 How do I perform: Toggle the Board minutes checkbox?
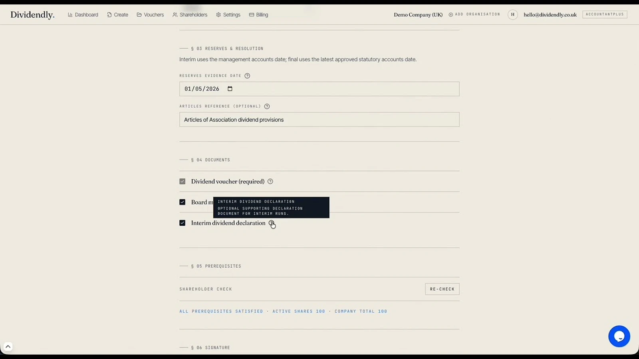click(x=183, y=202)
